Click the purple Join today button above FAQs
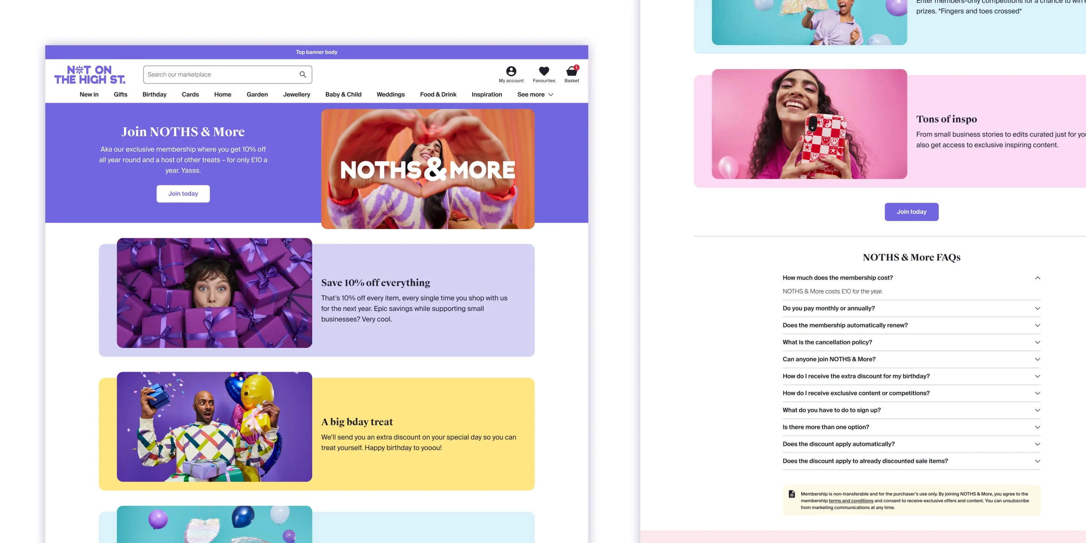The image size is (1086, 543). (x=912, y=212)
